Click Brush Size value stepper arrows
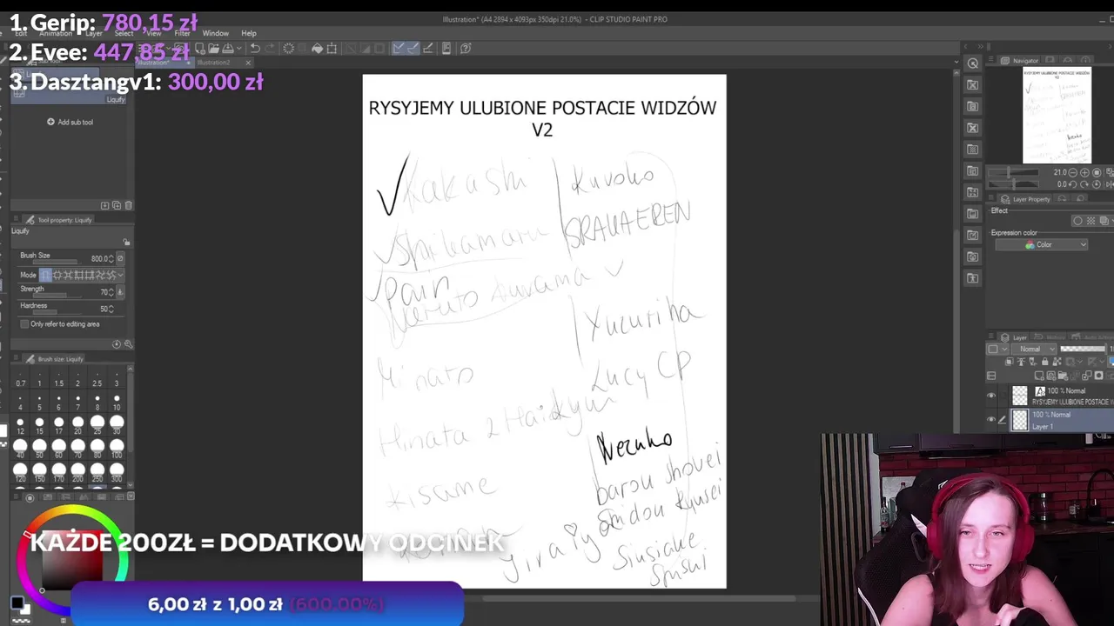The image size is (1114, 626). (x=110, y=258)
